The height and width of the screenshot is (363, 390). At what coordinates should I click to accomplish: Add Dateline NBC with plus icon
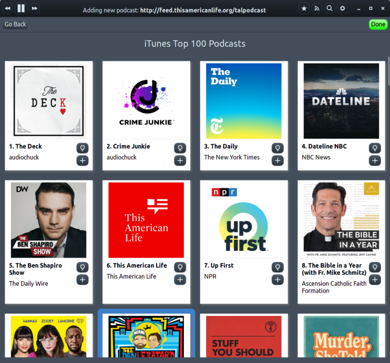[375, 161]
